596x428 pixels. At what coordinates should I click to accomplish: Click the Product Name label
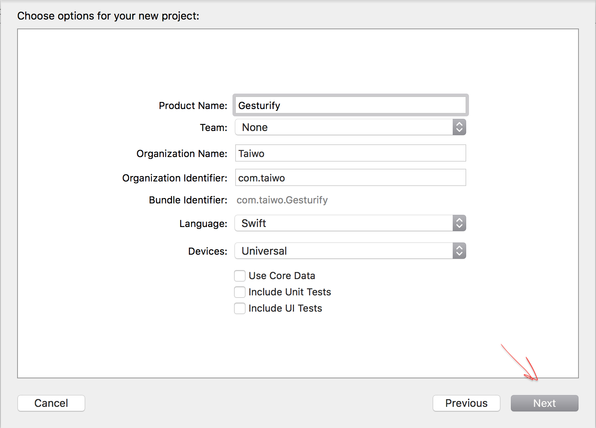pyautogui.click(x=193, y=106)
